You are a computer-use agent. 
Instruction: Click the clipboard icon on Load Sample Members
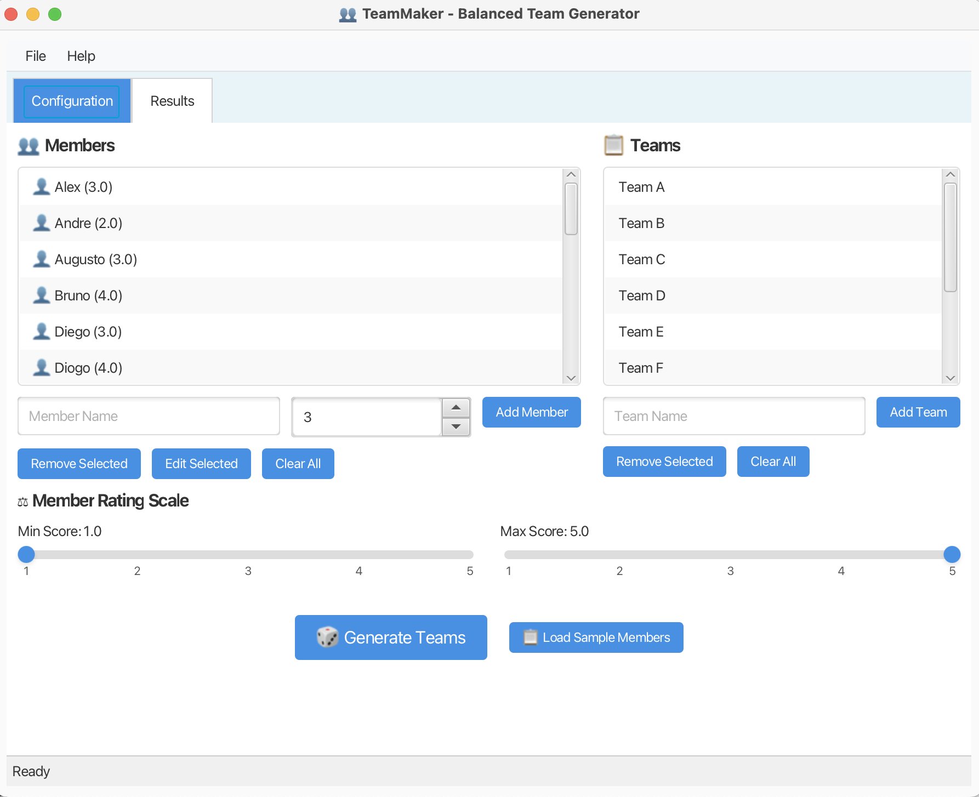click(x=530, y=637)
